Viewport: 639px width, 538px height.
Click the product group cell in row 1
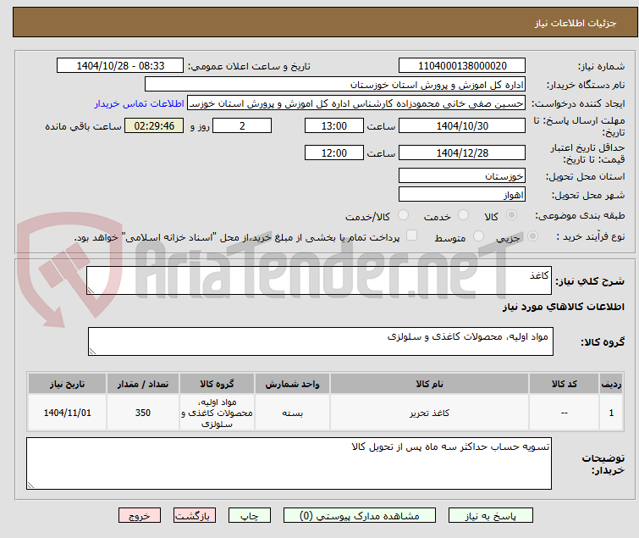point(217,413)
